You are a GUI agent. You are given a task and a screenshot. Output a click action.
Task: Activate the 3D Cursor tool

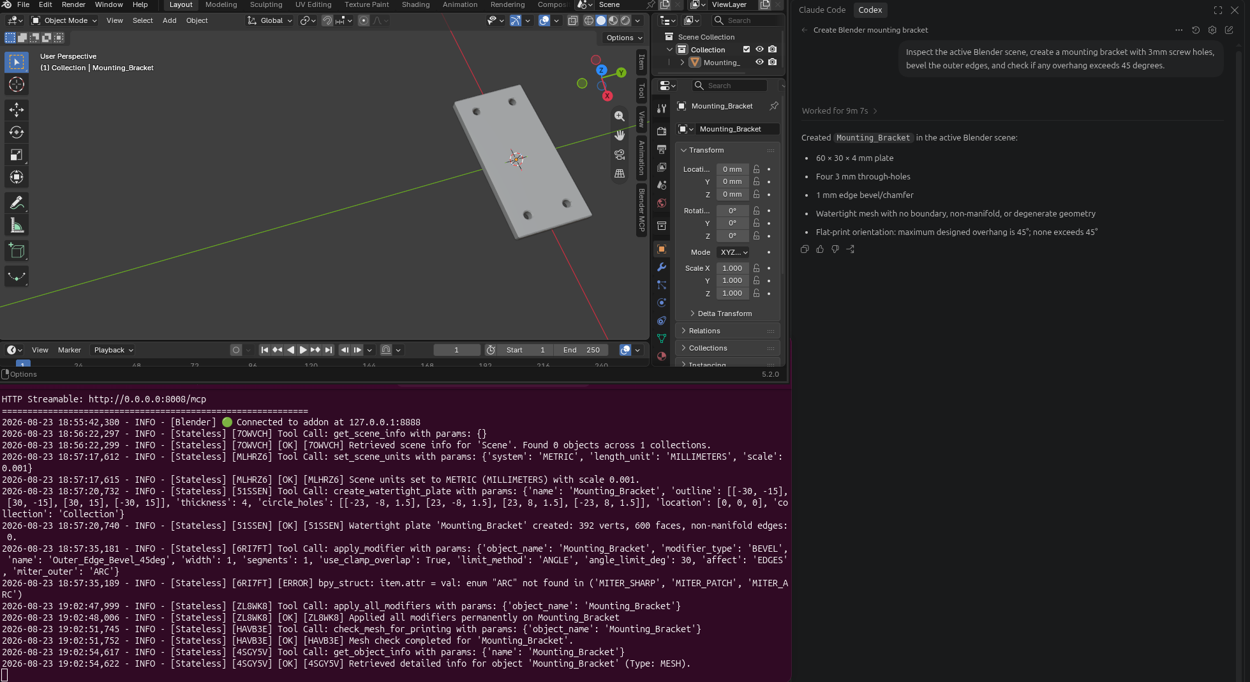click(x=17, y=84)
